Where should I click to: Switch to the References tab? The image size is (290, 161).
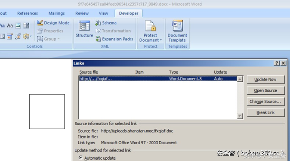pos(28,13)
